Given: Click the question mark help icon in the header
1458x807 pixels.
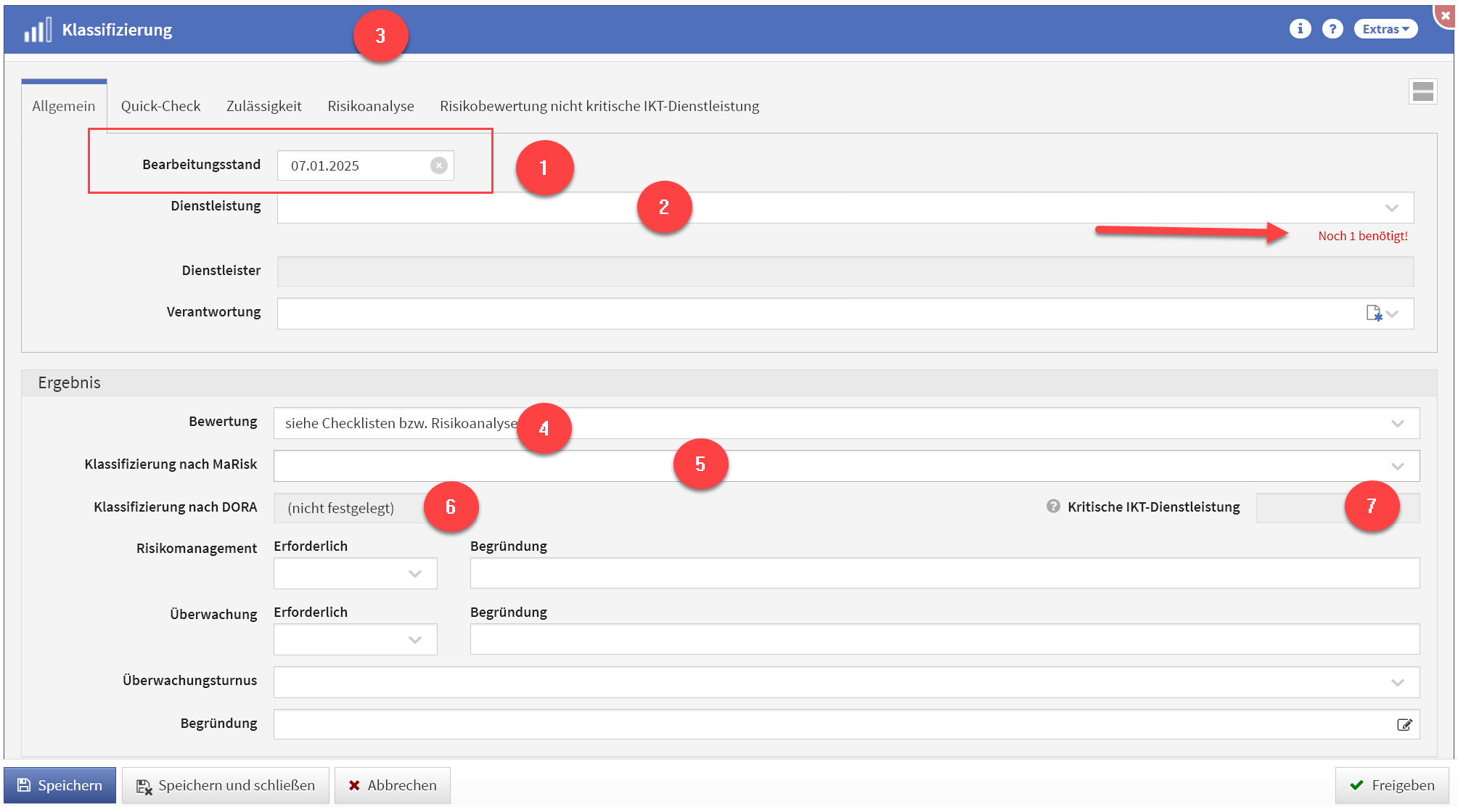Looking at the screenshot, I should click(x=1332, y=29).
